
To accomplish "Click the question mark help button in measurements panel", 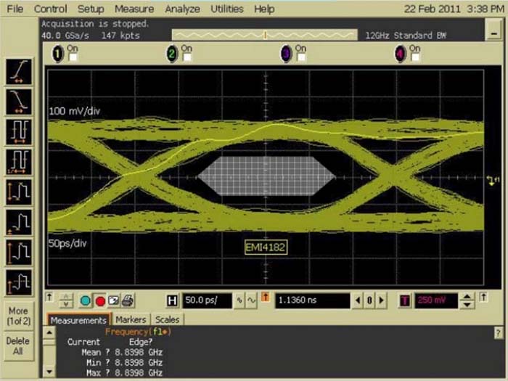I will pyautogui.click(x=498, y=332).
